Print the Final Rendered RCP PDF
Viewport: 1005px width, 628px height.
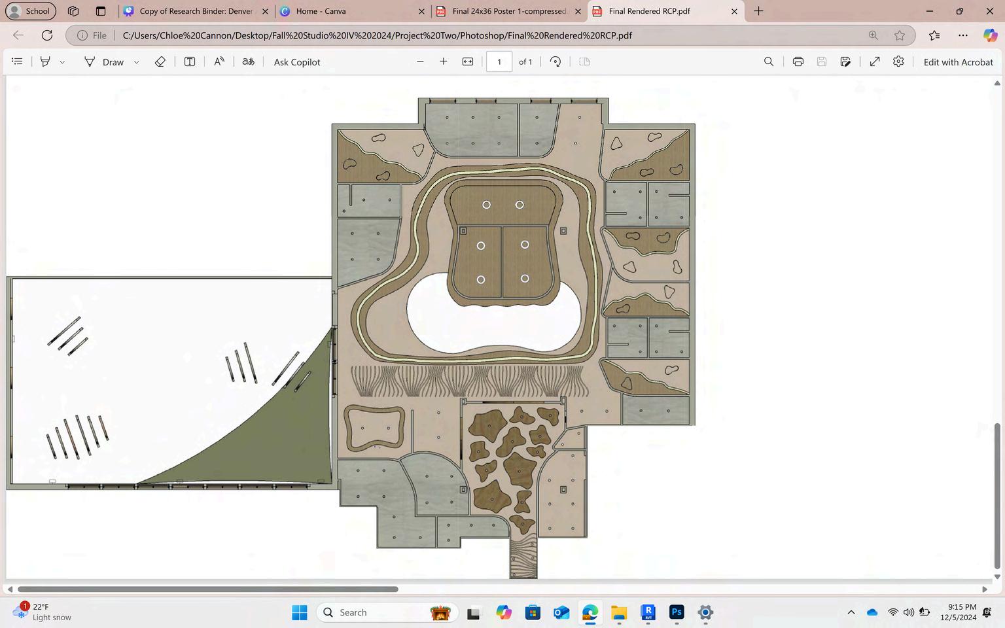click(798, 61)
